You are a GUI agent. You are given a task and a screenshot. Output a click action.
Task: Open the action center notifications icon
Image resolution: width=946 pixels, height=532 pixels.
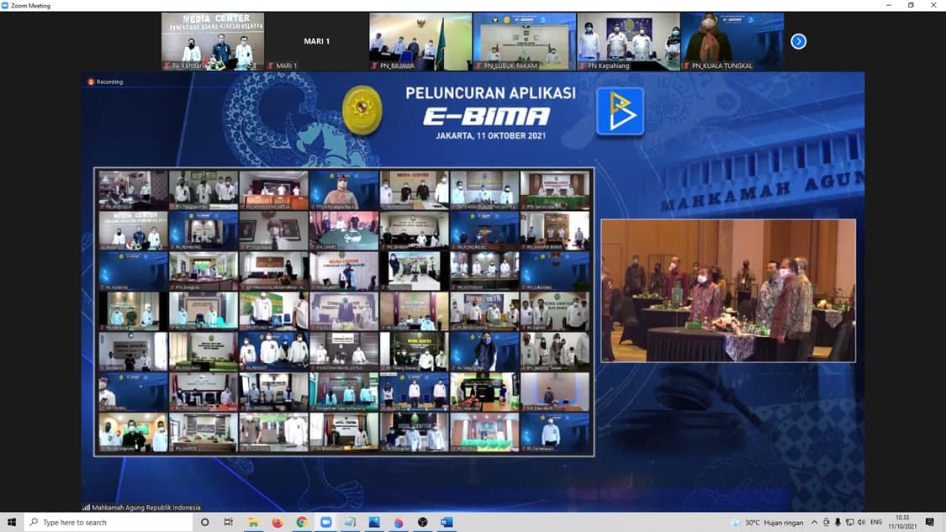930,523
